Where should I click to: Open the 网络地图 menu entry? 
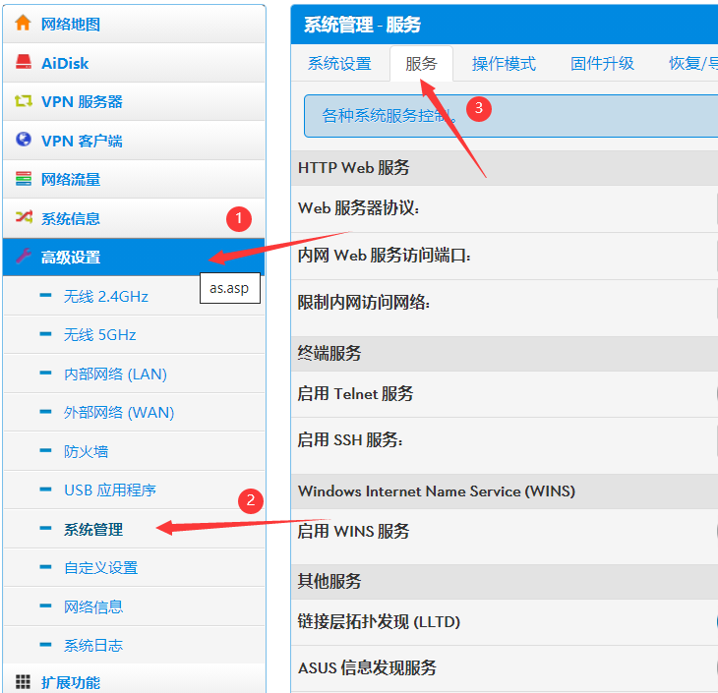[x=134, y=24]
